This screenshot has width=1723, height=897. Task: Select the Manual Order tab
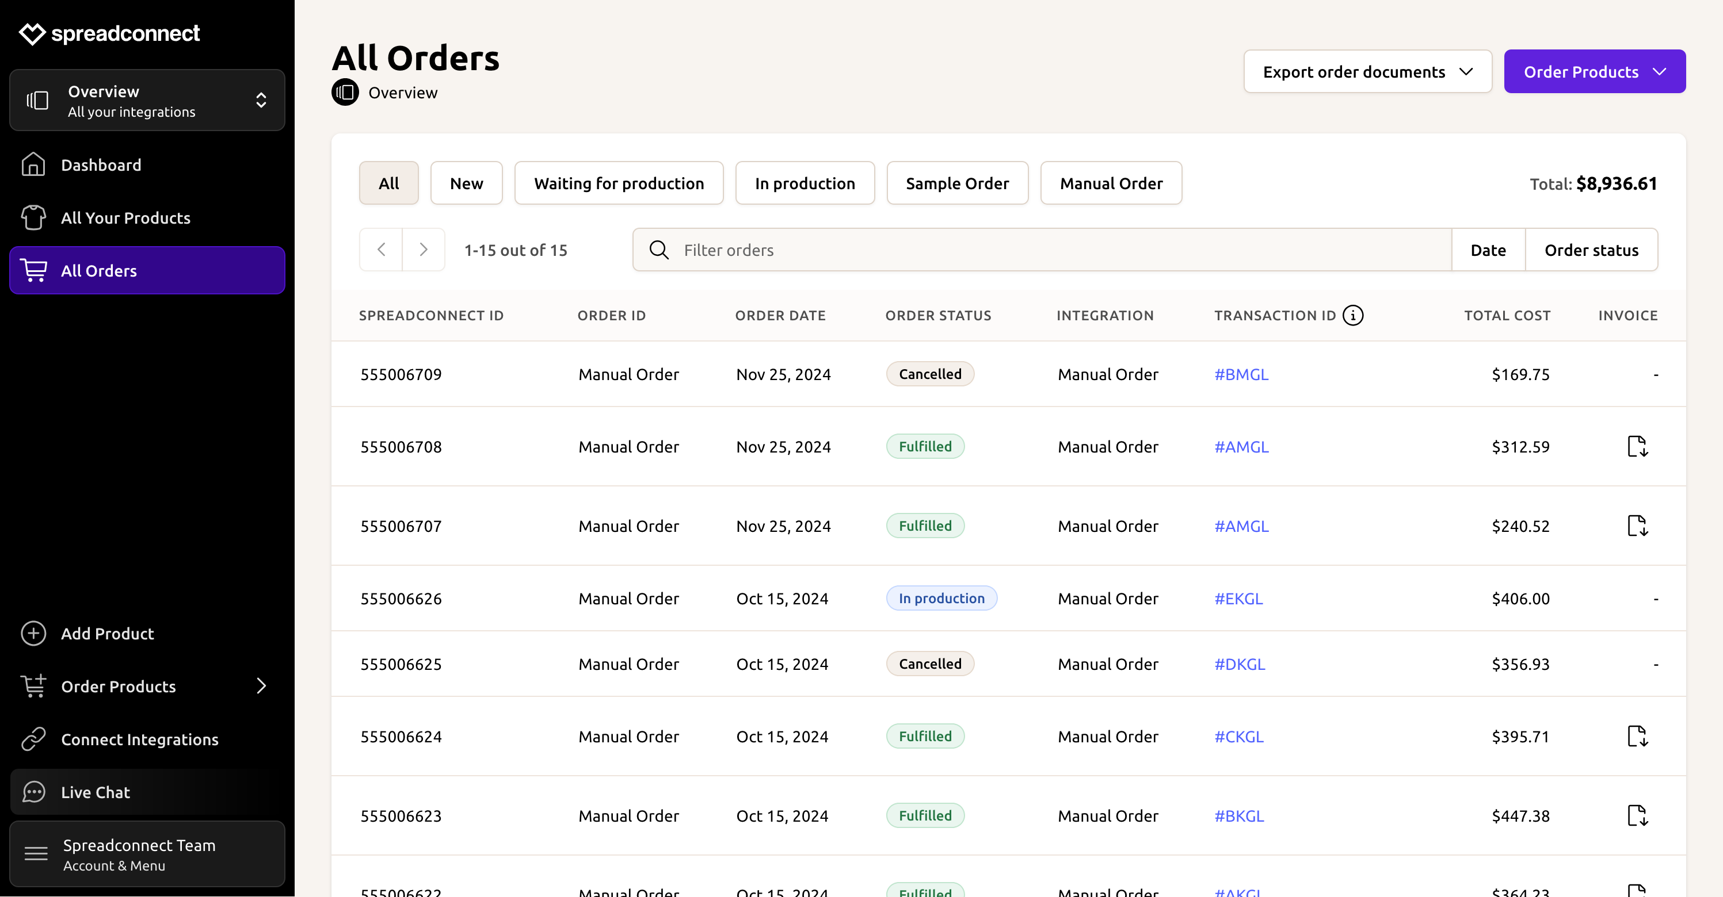click(1111, 182)
